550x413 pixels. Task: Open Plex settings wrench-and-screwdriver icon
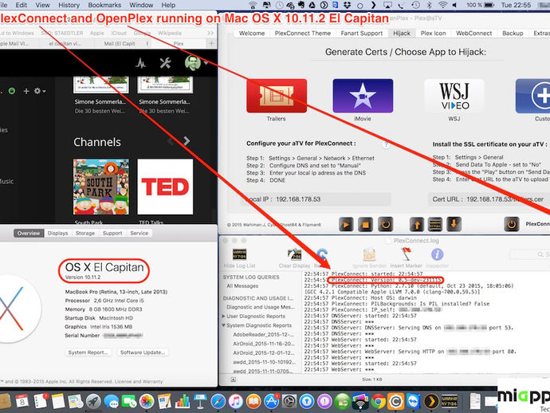pyautogui.click(x=165, y=63)
